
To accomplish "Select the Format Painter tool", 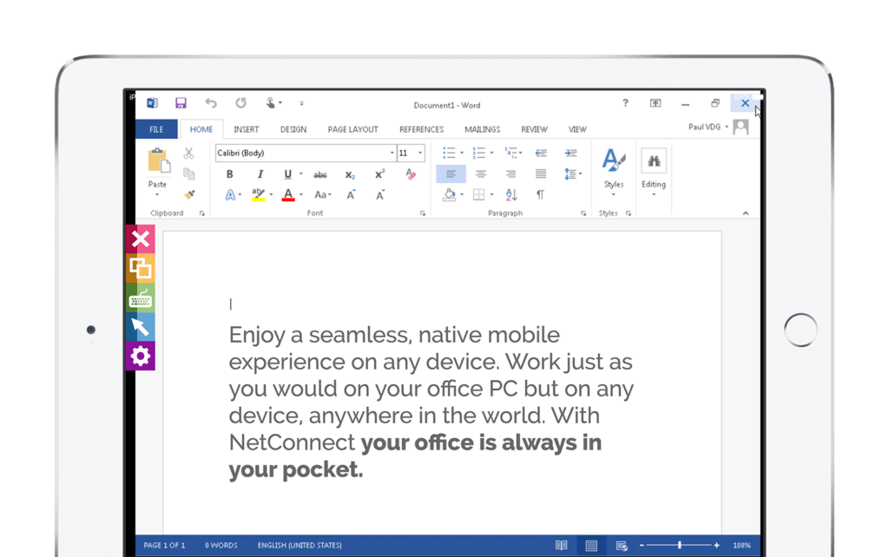I will (189, 193).
